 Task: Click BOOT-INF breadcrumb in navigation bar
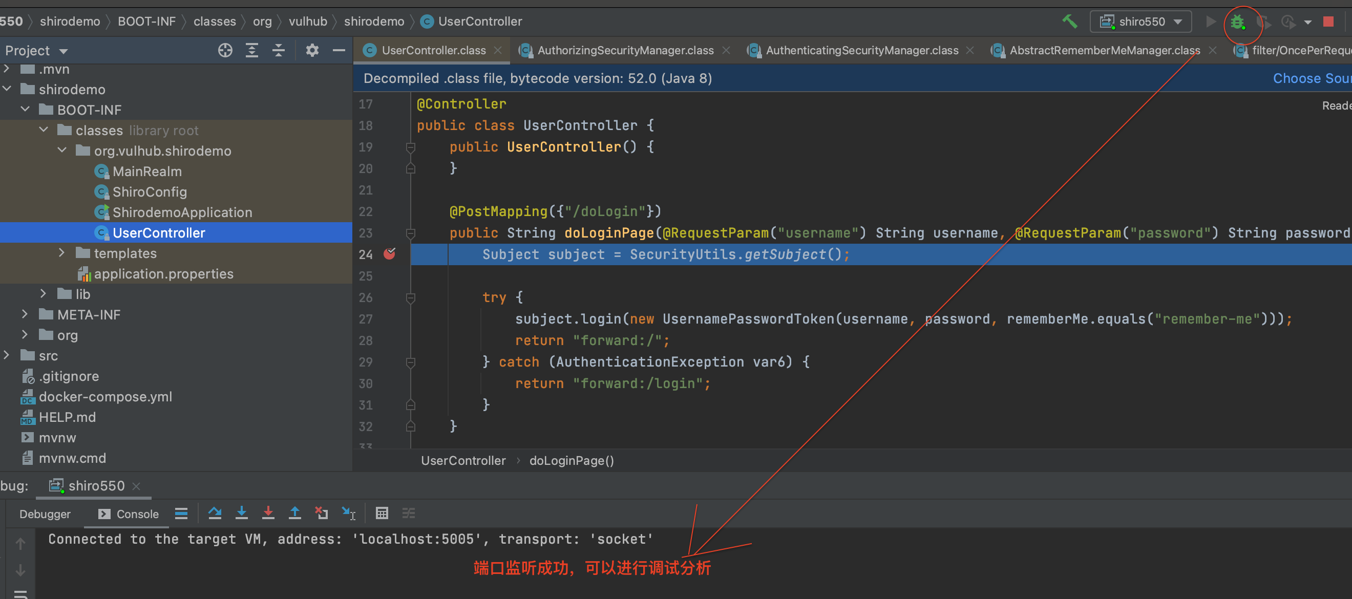(146, 22)
